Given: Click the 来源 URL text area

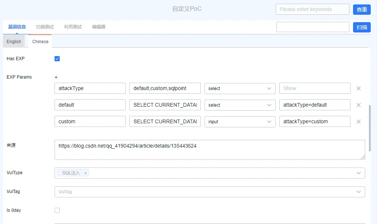Looking at the screenshot, I should coord(210,150).
